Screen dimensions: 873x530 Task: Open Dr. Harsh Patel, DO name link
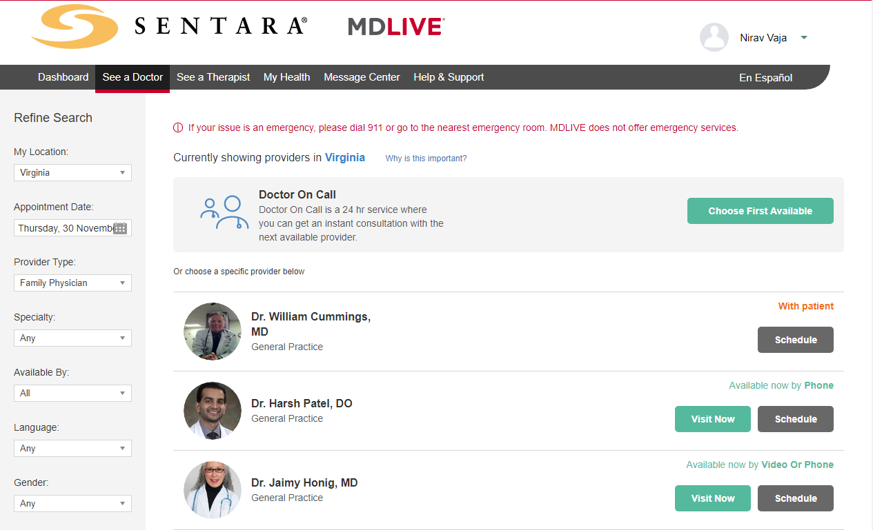(x=302, y=403)
